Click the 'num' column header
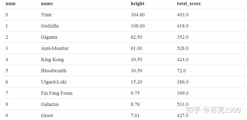This screenshot has width=247, height=120. pyautogui.click(x=10, y=3)
